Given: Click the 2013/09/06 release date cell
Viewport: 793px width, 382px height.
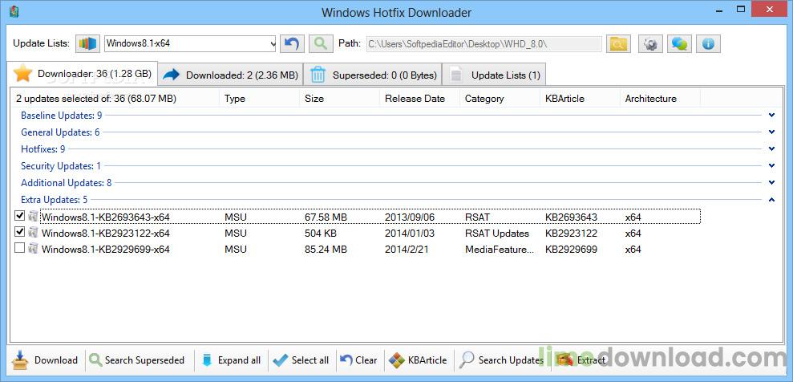Looking at the screenshot, I should (410, 217).
